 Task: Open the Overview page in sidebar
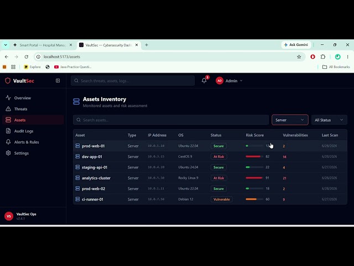tap(33, 98)
